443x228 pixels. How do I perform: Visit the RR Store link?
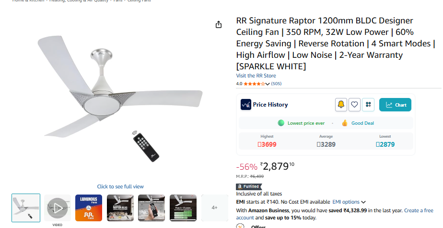256,76
